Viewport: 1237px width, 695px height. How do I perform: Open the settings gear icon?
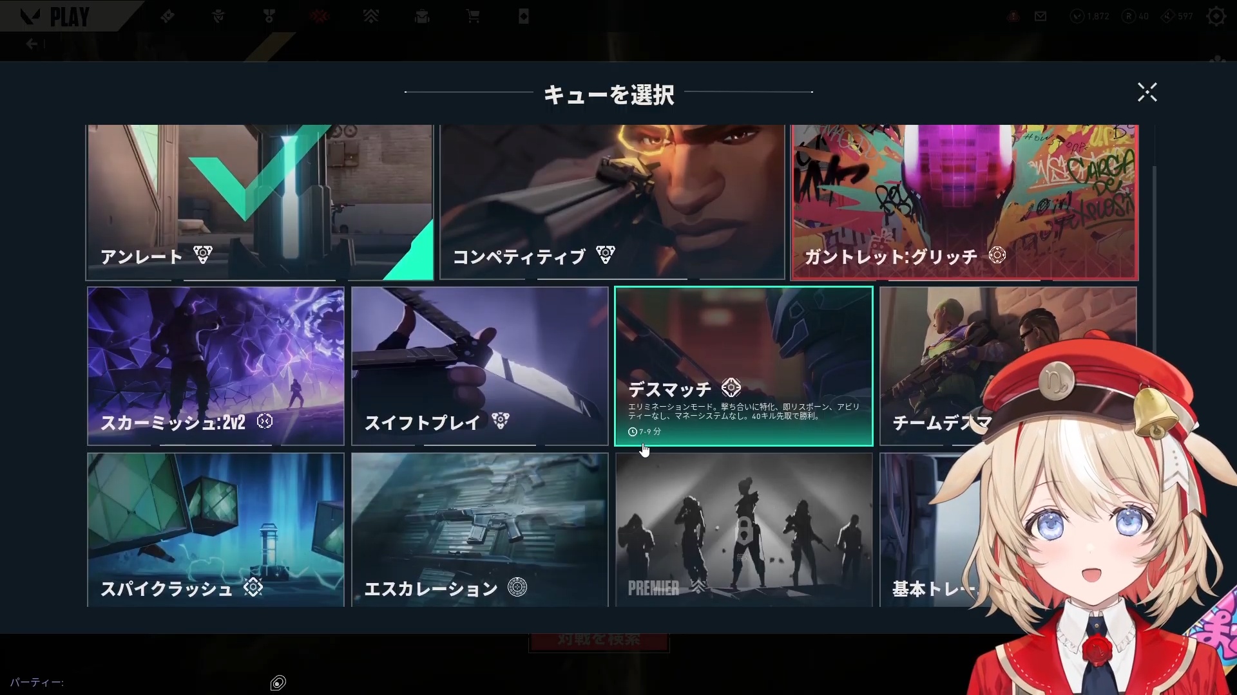click(x=1216, y=16)
